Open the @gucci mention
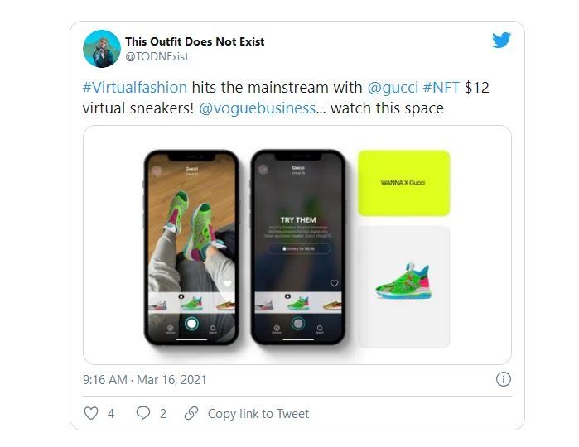579x447 pixels. pyautogui.click(x=393, y=88)
